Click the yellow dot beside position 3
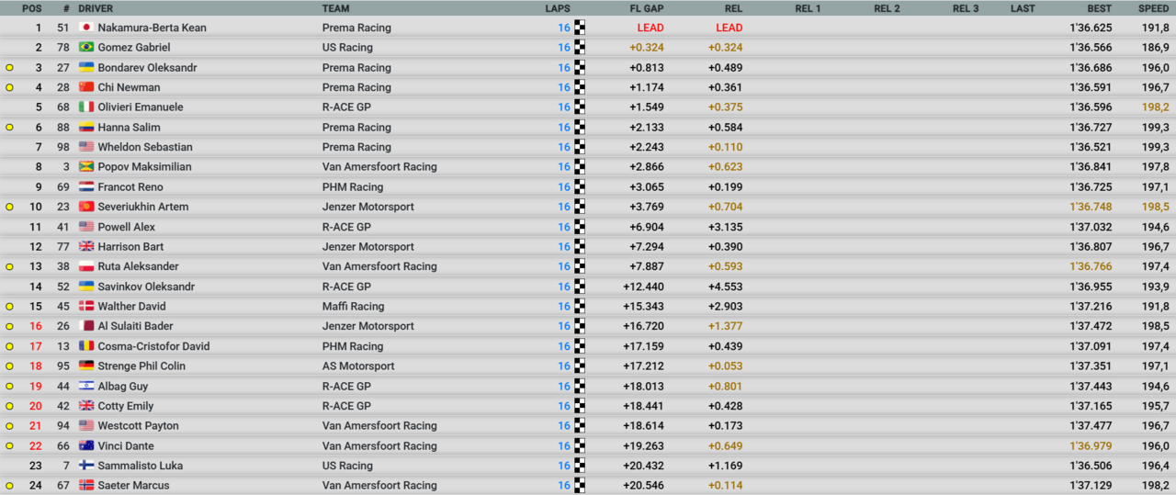The height and width of the screenshot is (495, 1176). (10, 68)
